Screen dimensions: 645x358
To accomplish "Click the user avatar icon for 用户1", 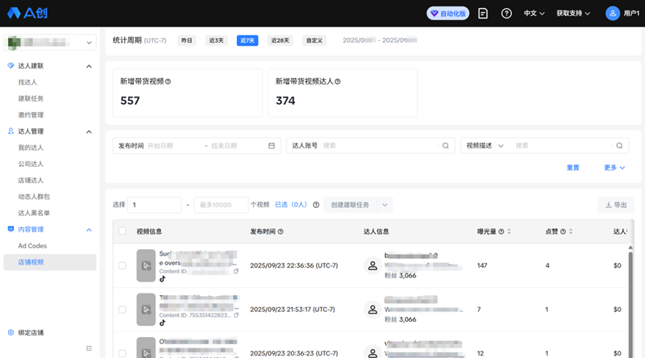I will 613,14.
